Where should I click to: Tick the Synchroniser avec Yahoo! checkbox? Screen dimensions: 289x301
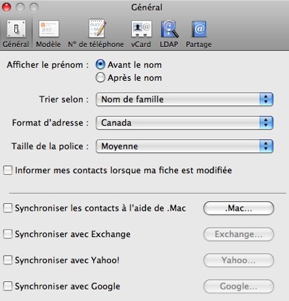coord(7,260)
